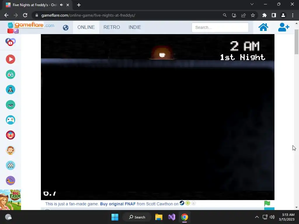
Task: Open the tab search chevron dropdown
Action: 252,4
